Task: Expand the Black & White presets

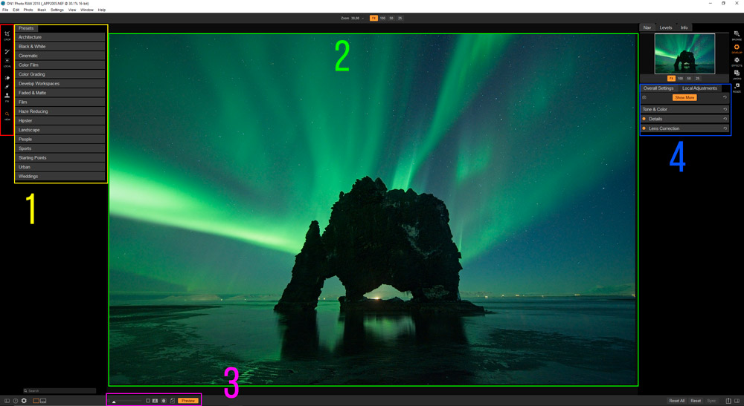Action: coord(60,47)
